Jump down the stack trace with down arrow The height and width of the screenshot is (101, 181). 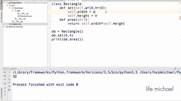click(9, 76)
